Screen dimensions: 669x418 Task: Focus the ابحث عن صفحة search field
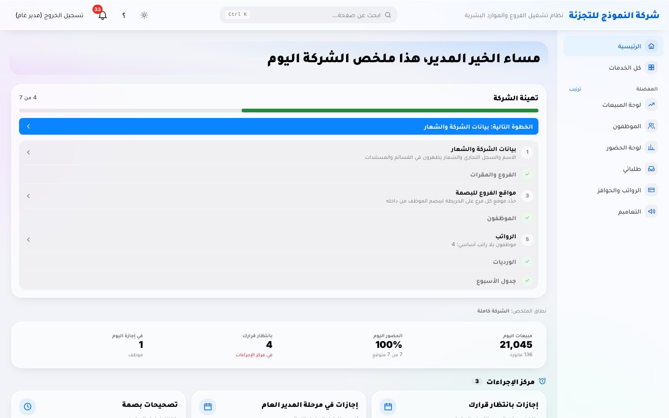[308, 15]
